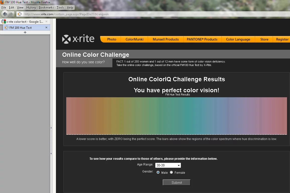Open the ColorMunki navigation link

coord(134,39)
